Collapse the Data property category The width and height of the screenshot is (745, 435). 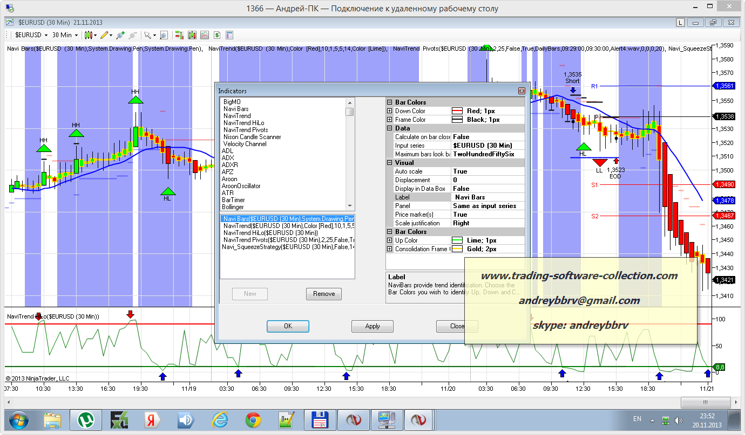pyautogui.click(x=390, y=128)
